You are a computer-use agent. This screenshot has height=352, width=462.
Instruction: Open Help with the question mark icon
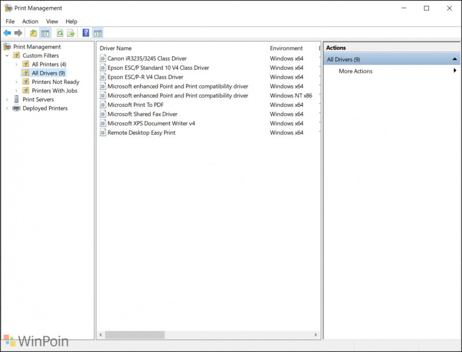[85, 33]
